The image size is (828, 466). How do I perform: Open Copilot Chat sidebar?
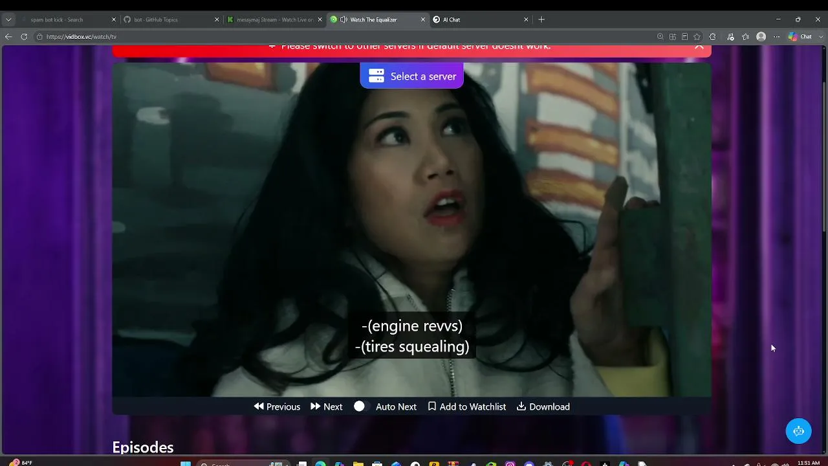(x=800, y=37)
